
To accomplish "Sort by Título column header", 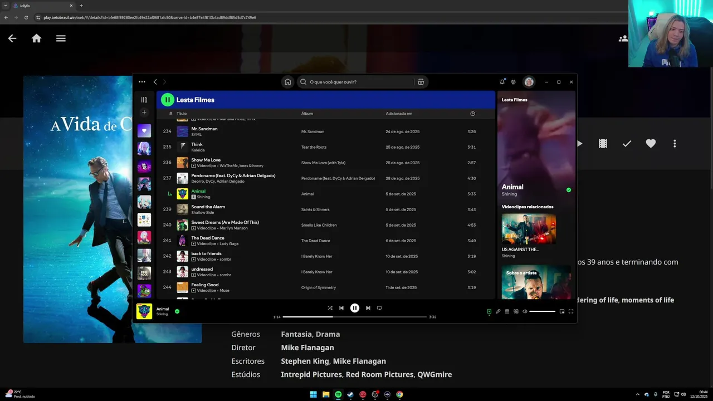I will 182,114.
